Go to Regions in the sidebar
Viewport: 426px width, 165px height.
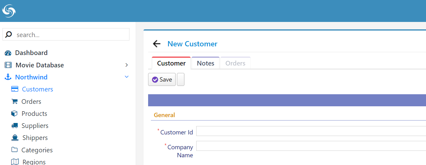34,162
